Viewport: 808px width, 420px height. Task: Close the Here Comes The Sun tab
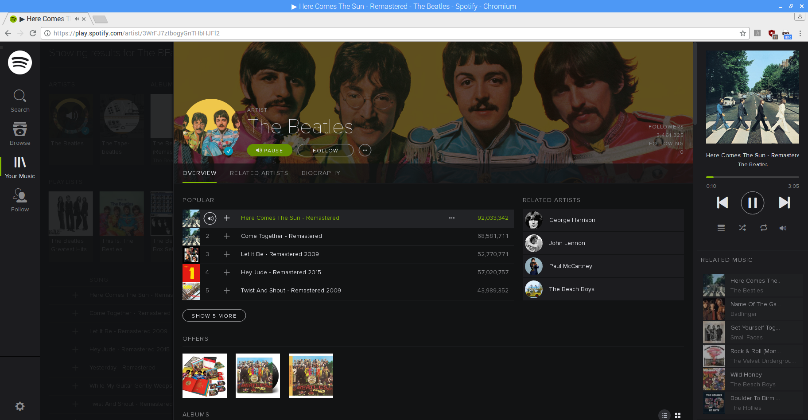[x=84, y=19]
